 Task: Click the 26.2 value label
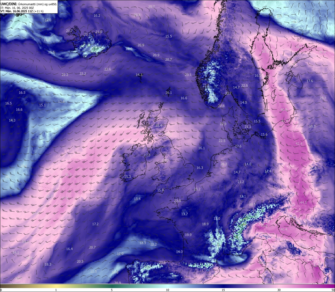click(x=224, y=164)
